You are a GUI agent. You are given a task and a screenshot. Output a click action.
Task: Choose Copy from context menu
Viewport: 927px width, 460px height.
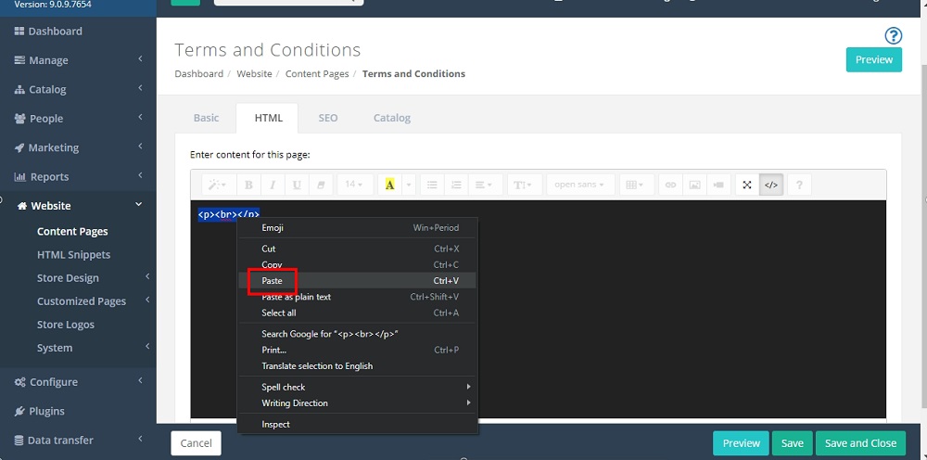[x=358, y=265]
